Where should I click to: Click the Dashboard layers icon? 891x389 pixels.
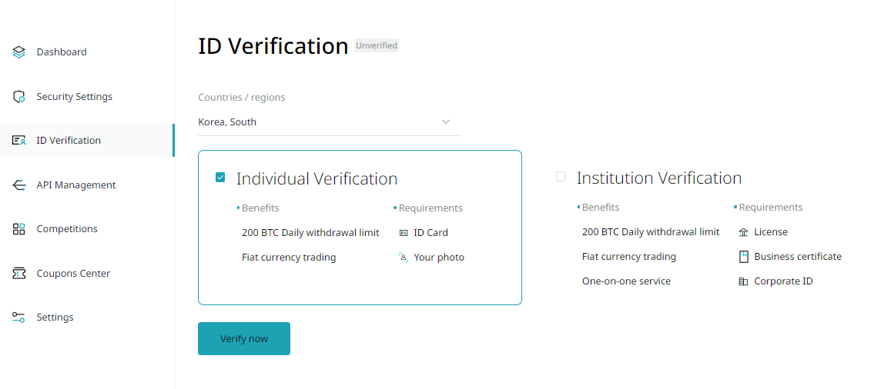(x=19, y=52)
